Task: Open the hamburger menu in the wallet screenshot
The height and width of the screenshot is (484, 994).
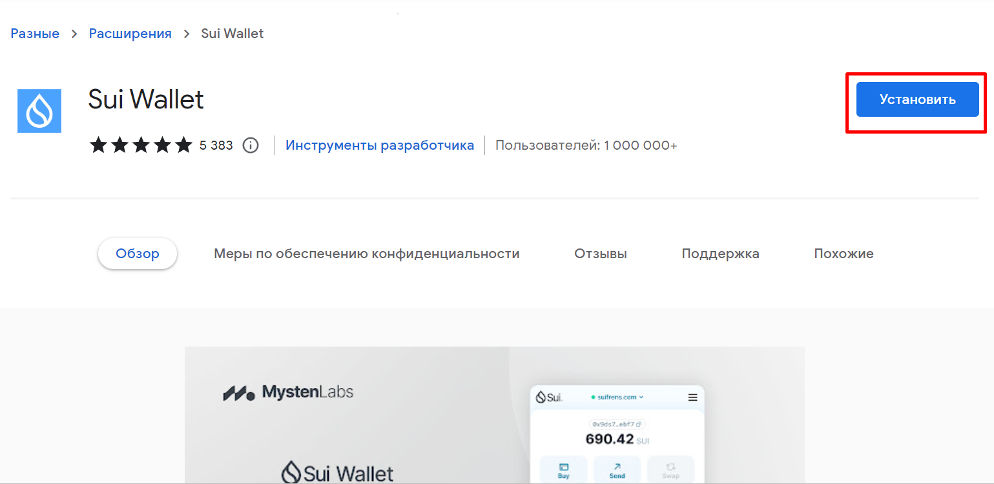Action: (692, 398)
